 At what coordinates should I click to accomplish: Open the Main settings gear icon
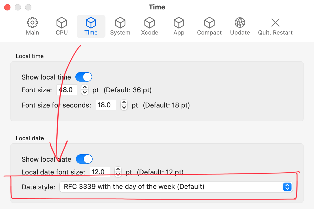tap(32, 23)
